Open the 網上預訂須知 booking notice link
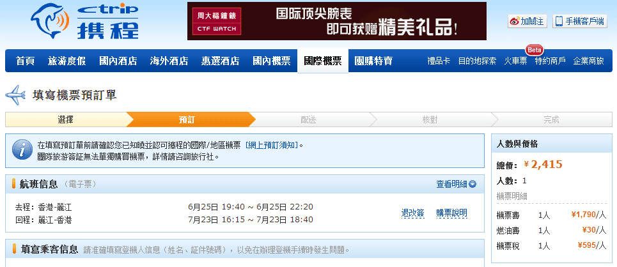 (272, 145)
